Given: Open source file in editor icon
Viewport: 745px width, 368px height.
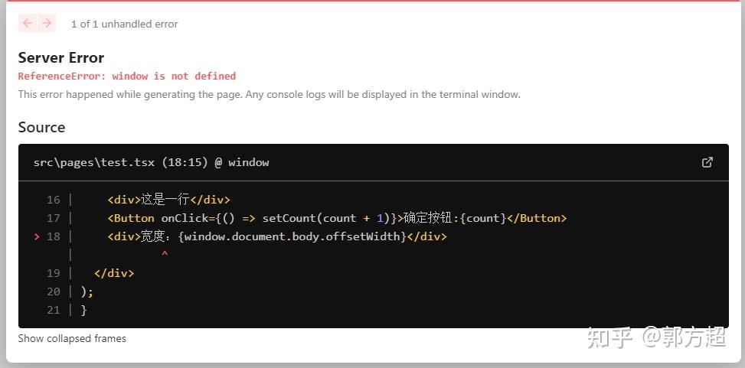Looking at the screenshot, I should [x=707, y=162].
